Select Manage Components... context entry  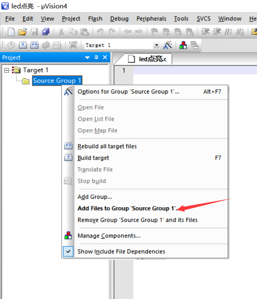[x=145, y=236]
